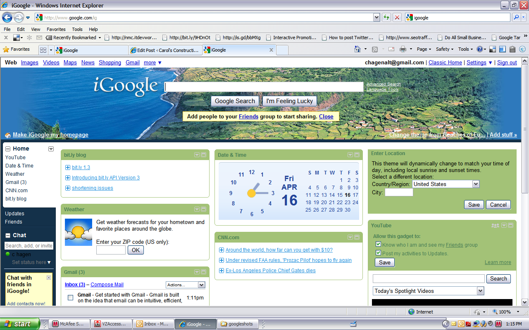
Task: Click the Stop loading icon
Action: 397,17
